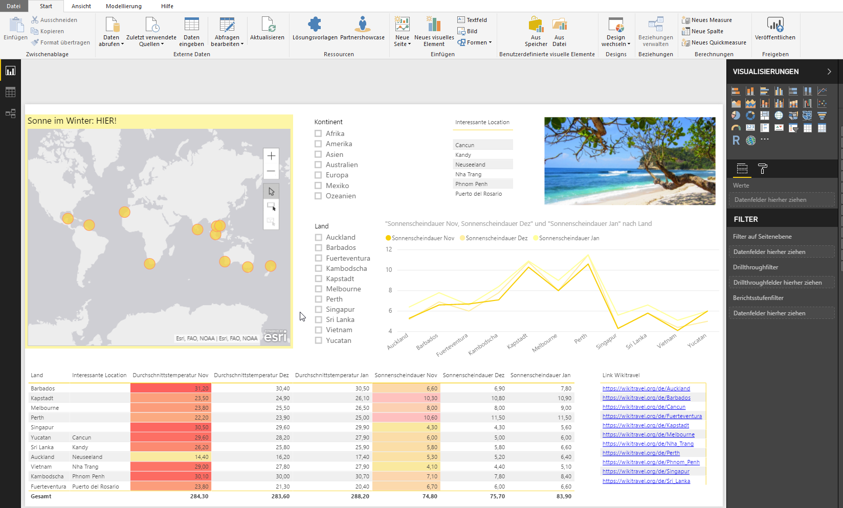The height and width of the screenshot is (508, 843).
Task: Open more visualizations ellipsis menu
Action: coord(765,139)
